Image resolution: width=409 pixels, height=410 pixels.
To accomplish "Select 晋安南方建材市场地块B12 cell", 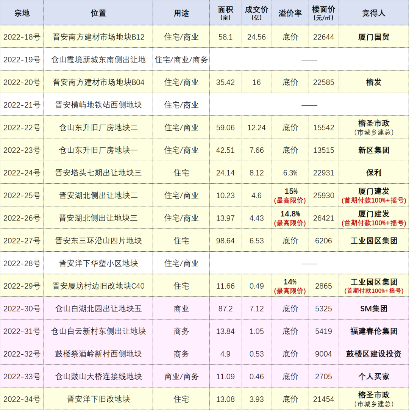I will (98, 37).
